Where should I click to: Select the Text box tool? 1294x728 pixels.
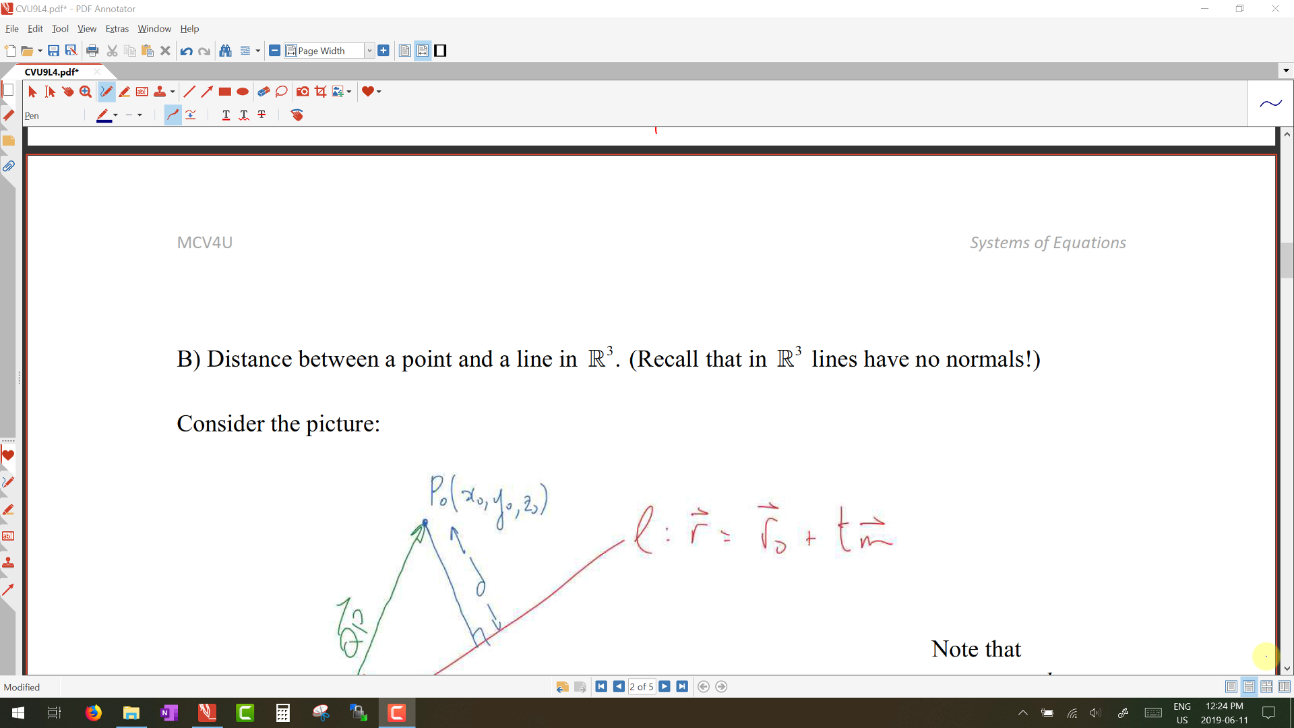point(142,92)
